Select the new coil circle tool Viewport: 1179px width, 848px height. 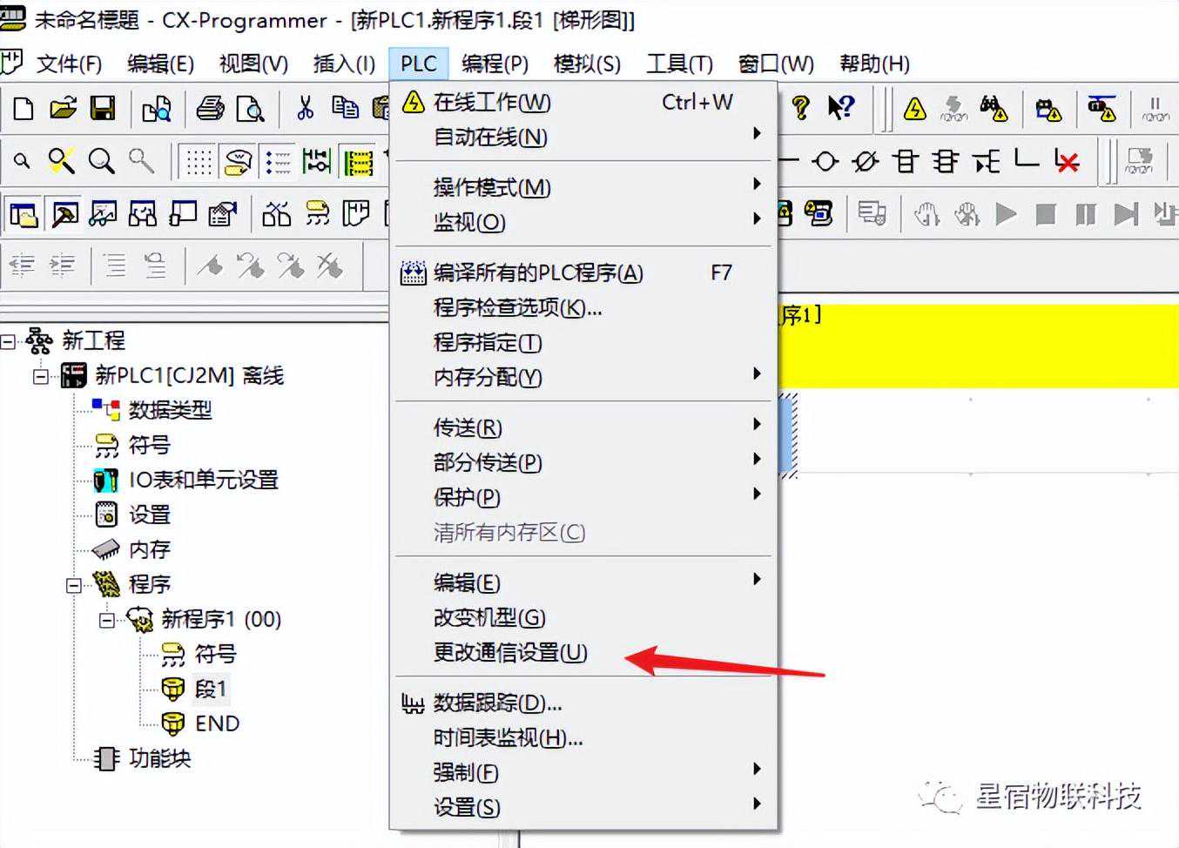[825, 162]
